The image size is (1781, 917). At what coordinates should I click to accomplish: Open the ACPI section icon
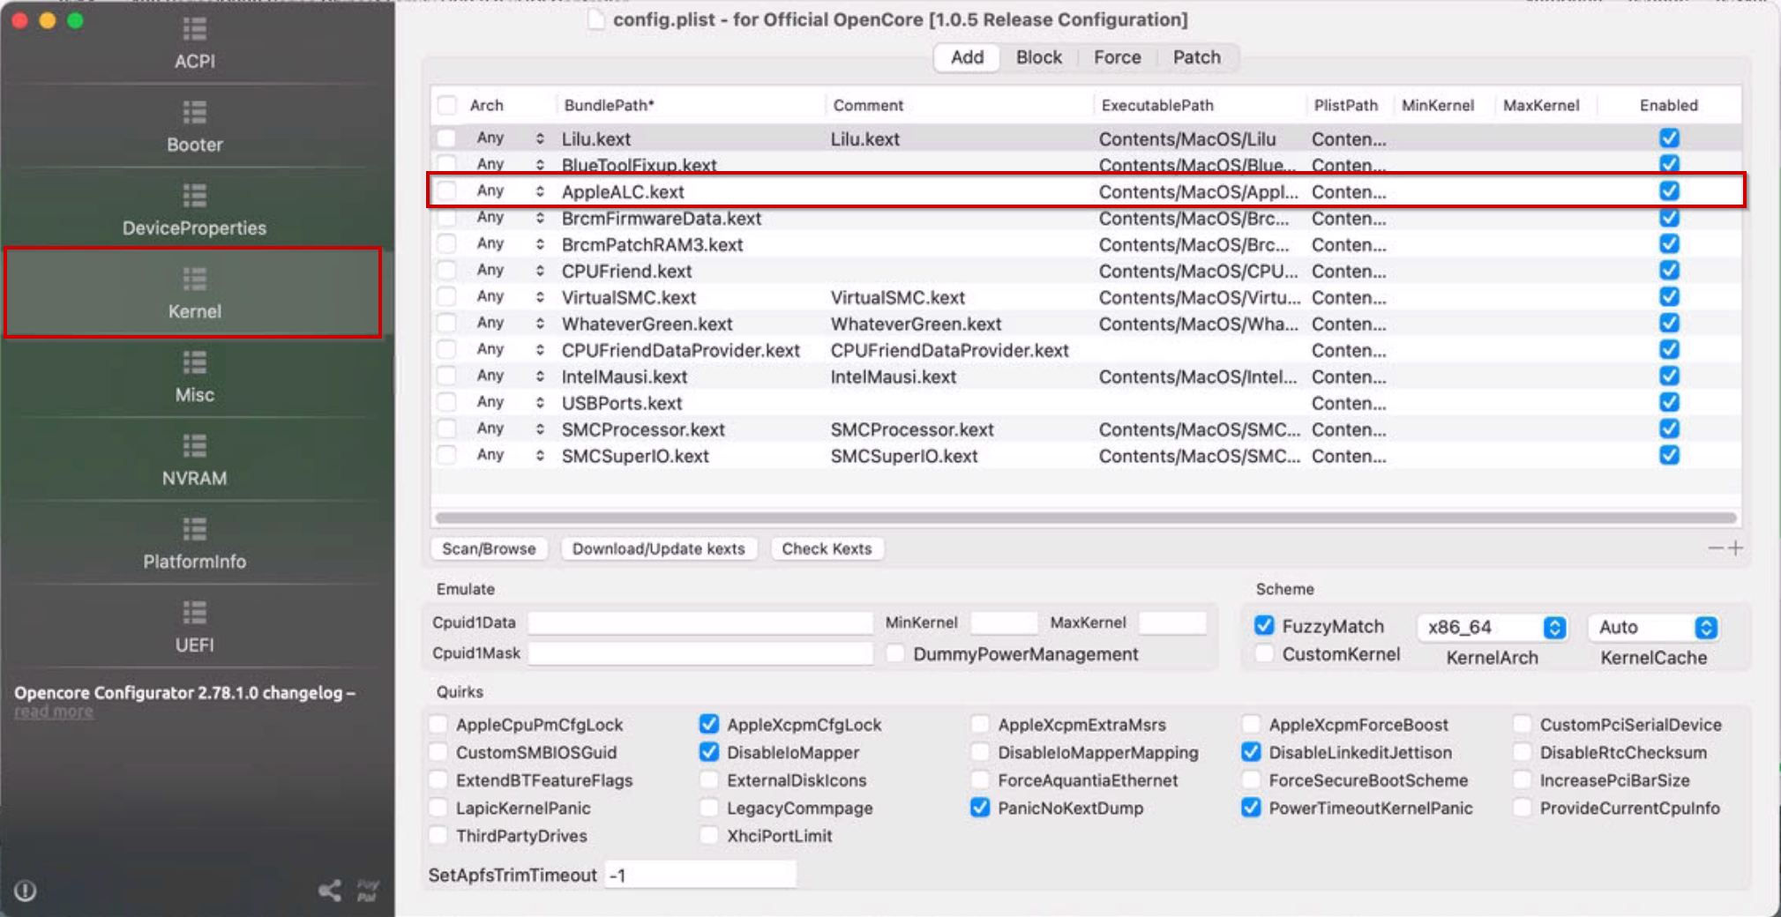(x=194, y=30)
